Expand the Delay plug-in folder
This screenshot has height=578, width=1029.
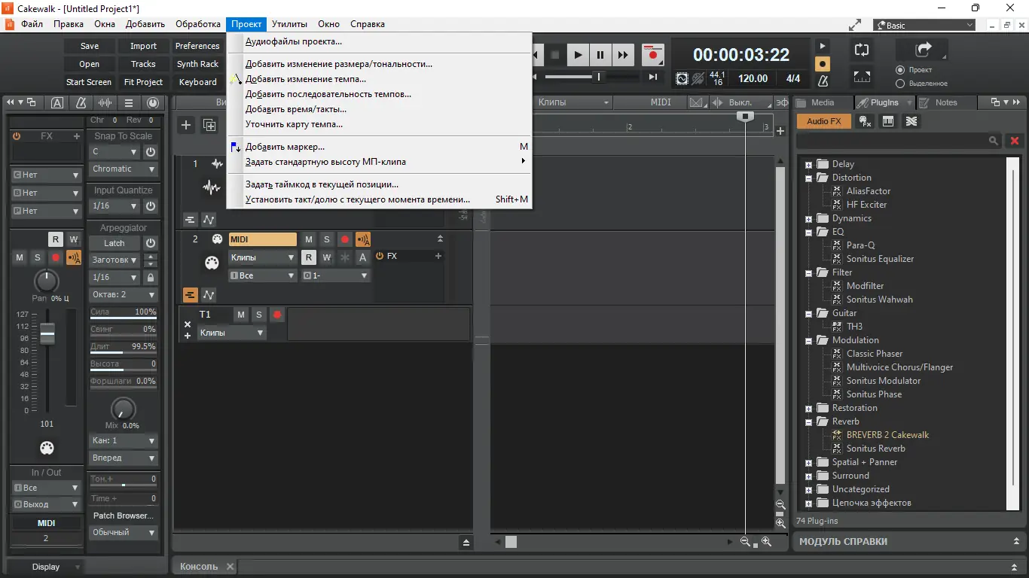pyautogui.click(x=808, y=164)
